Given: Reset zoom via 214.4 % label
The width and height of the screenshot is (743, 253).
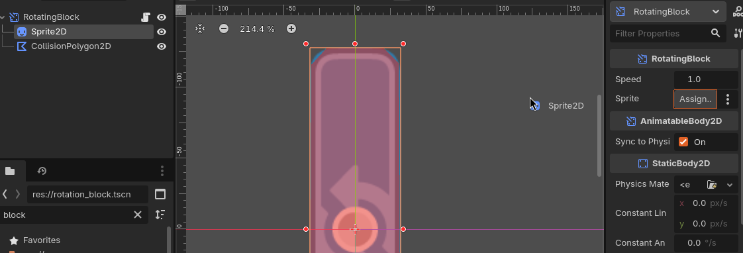Looking at the screenshot, I should click(x=258, y=28).
